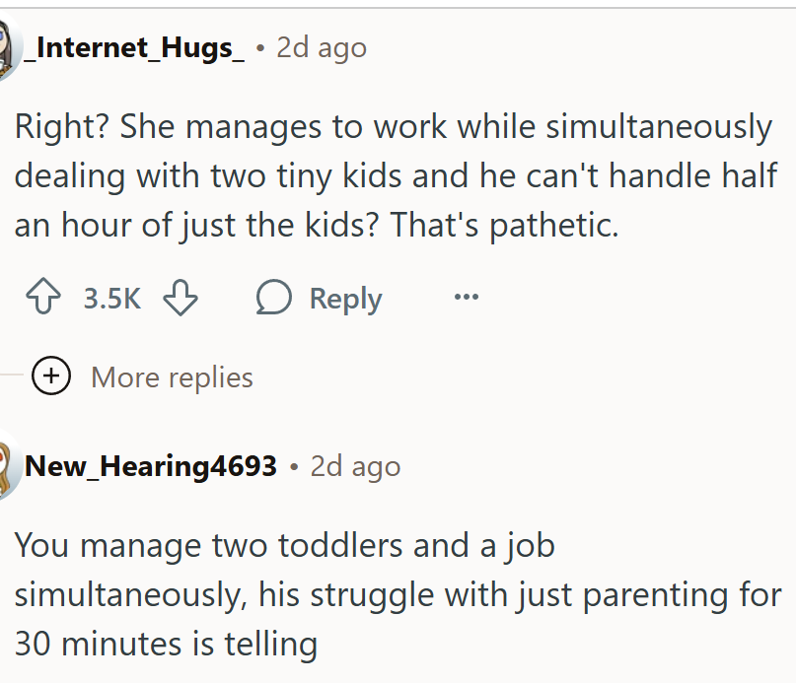Open '2d ago' permalink next to New_Hearing4693

[x=355, y=465]
